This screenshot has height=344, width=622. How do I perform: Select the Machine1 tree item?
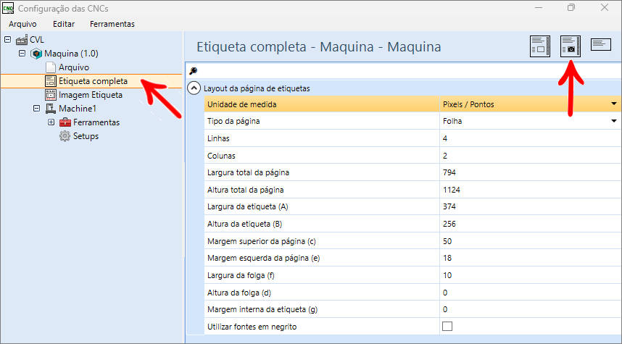tap(78, 108)
